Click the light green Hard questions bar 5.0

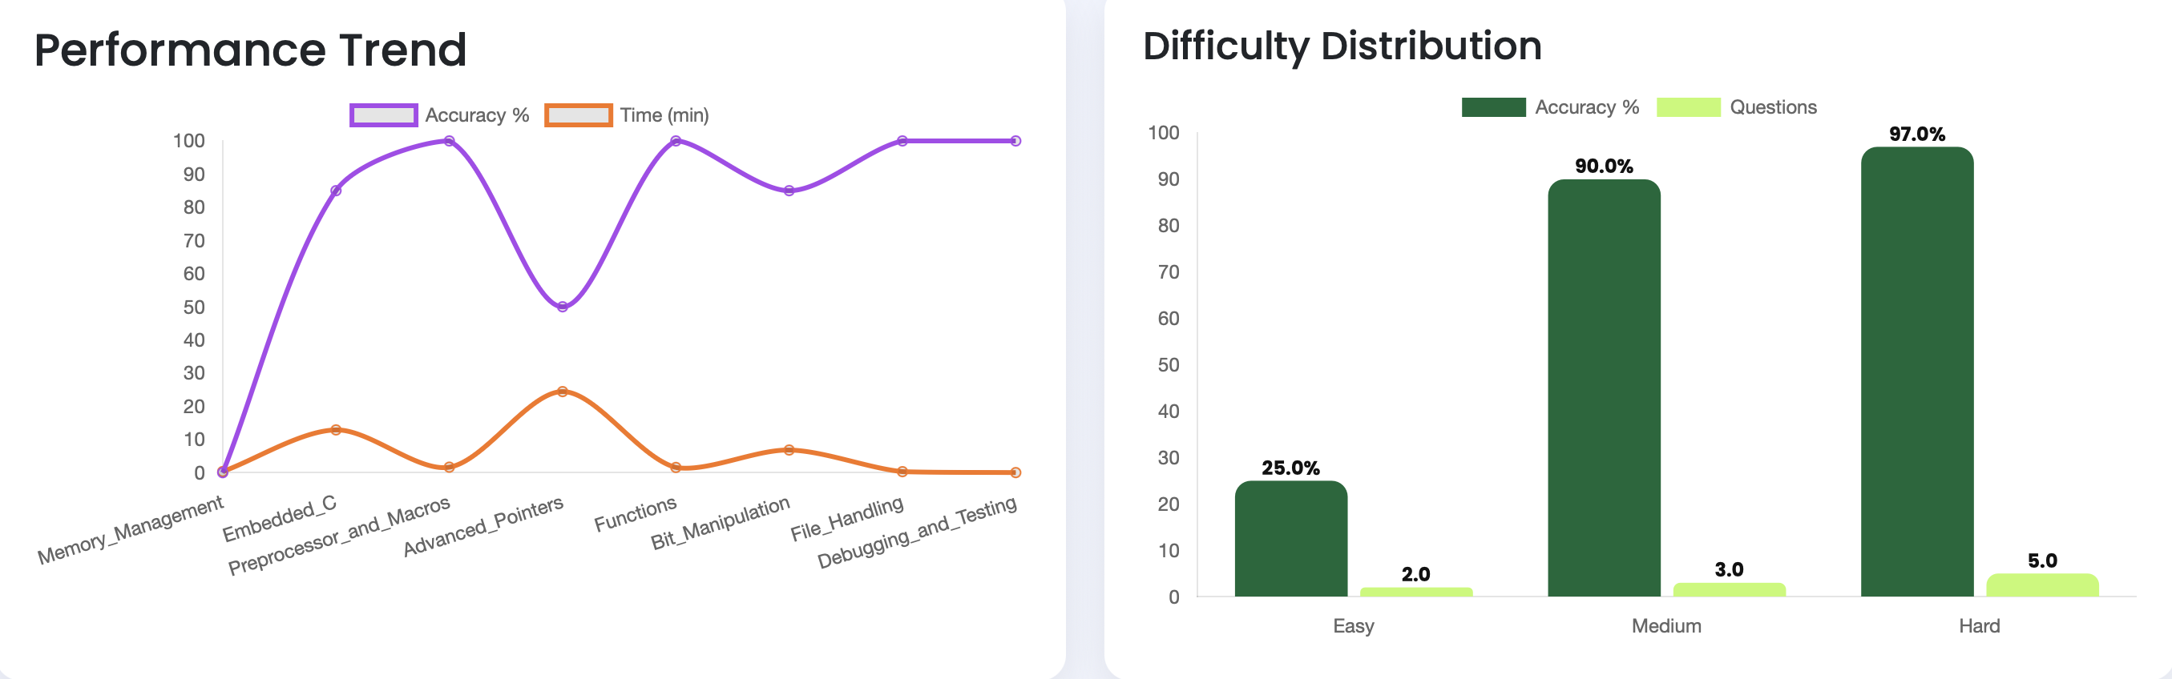2042,585
